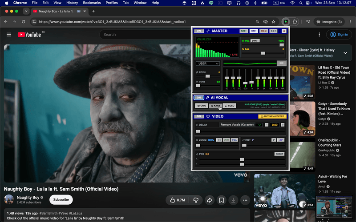Go to the YouTube home logo

point(29,35)
